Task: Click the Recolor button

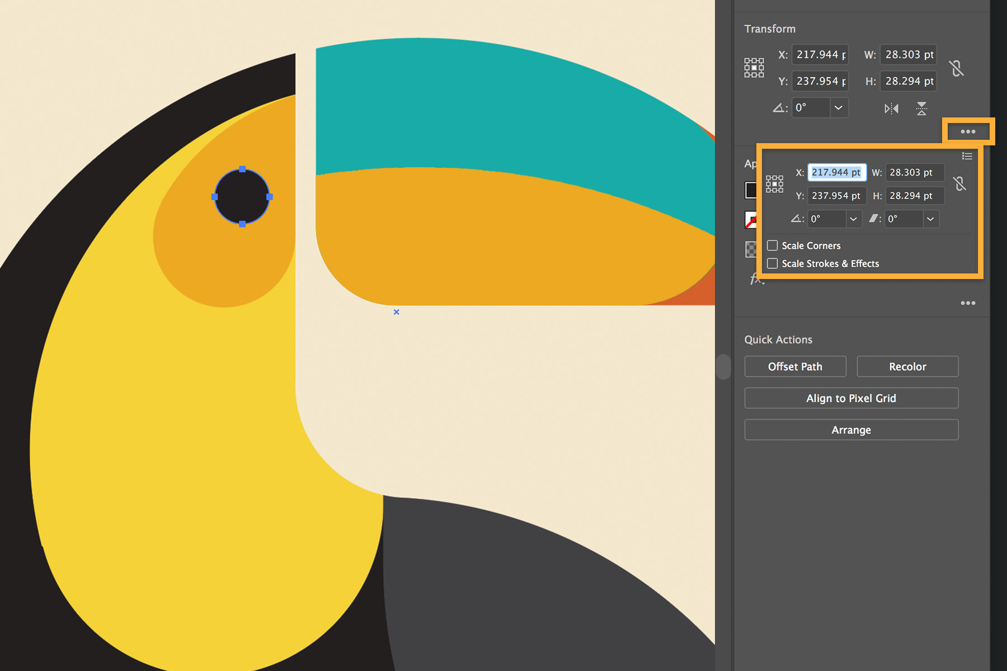Action: [907, 367]
